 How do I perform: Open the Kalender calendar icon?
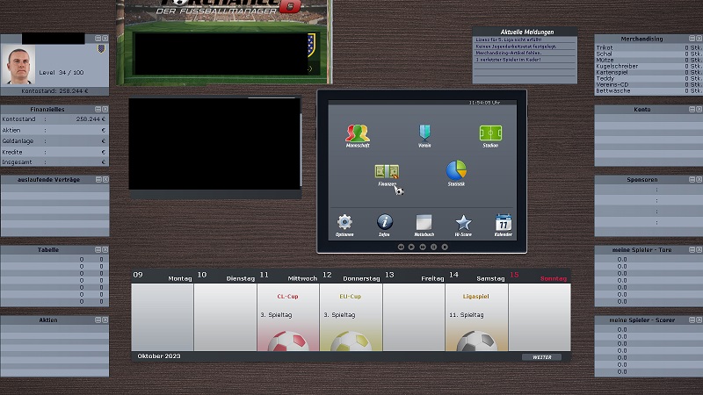[503, 224]
